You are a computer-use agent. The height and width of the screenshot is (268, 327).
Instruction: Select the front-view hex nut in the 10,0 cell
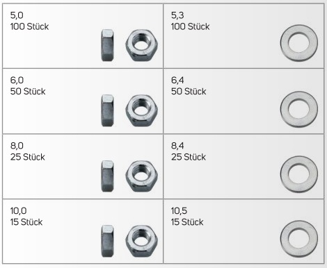point(142,241)
